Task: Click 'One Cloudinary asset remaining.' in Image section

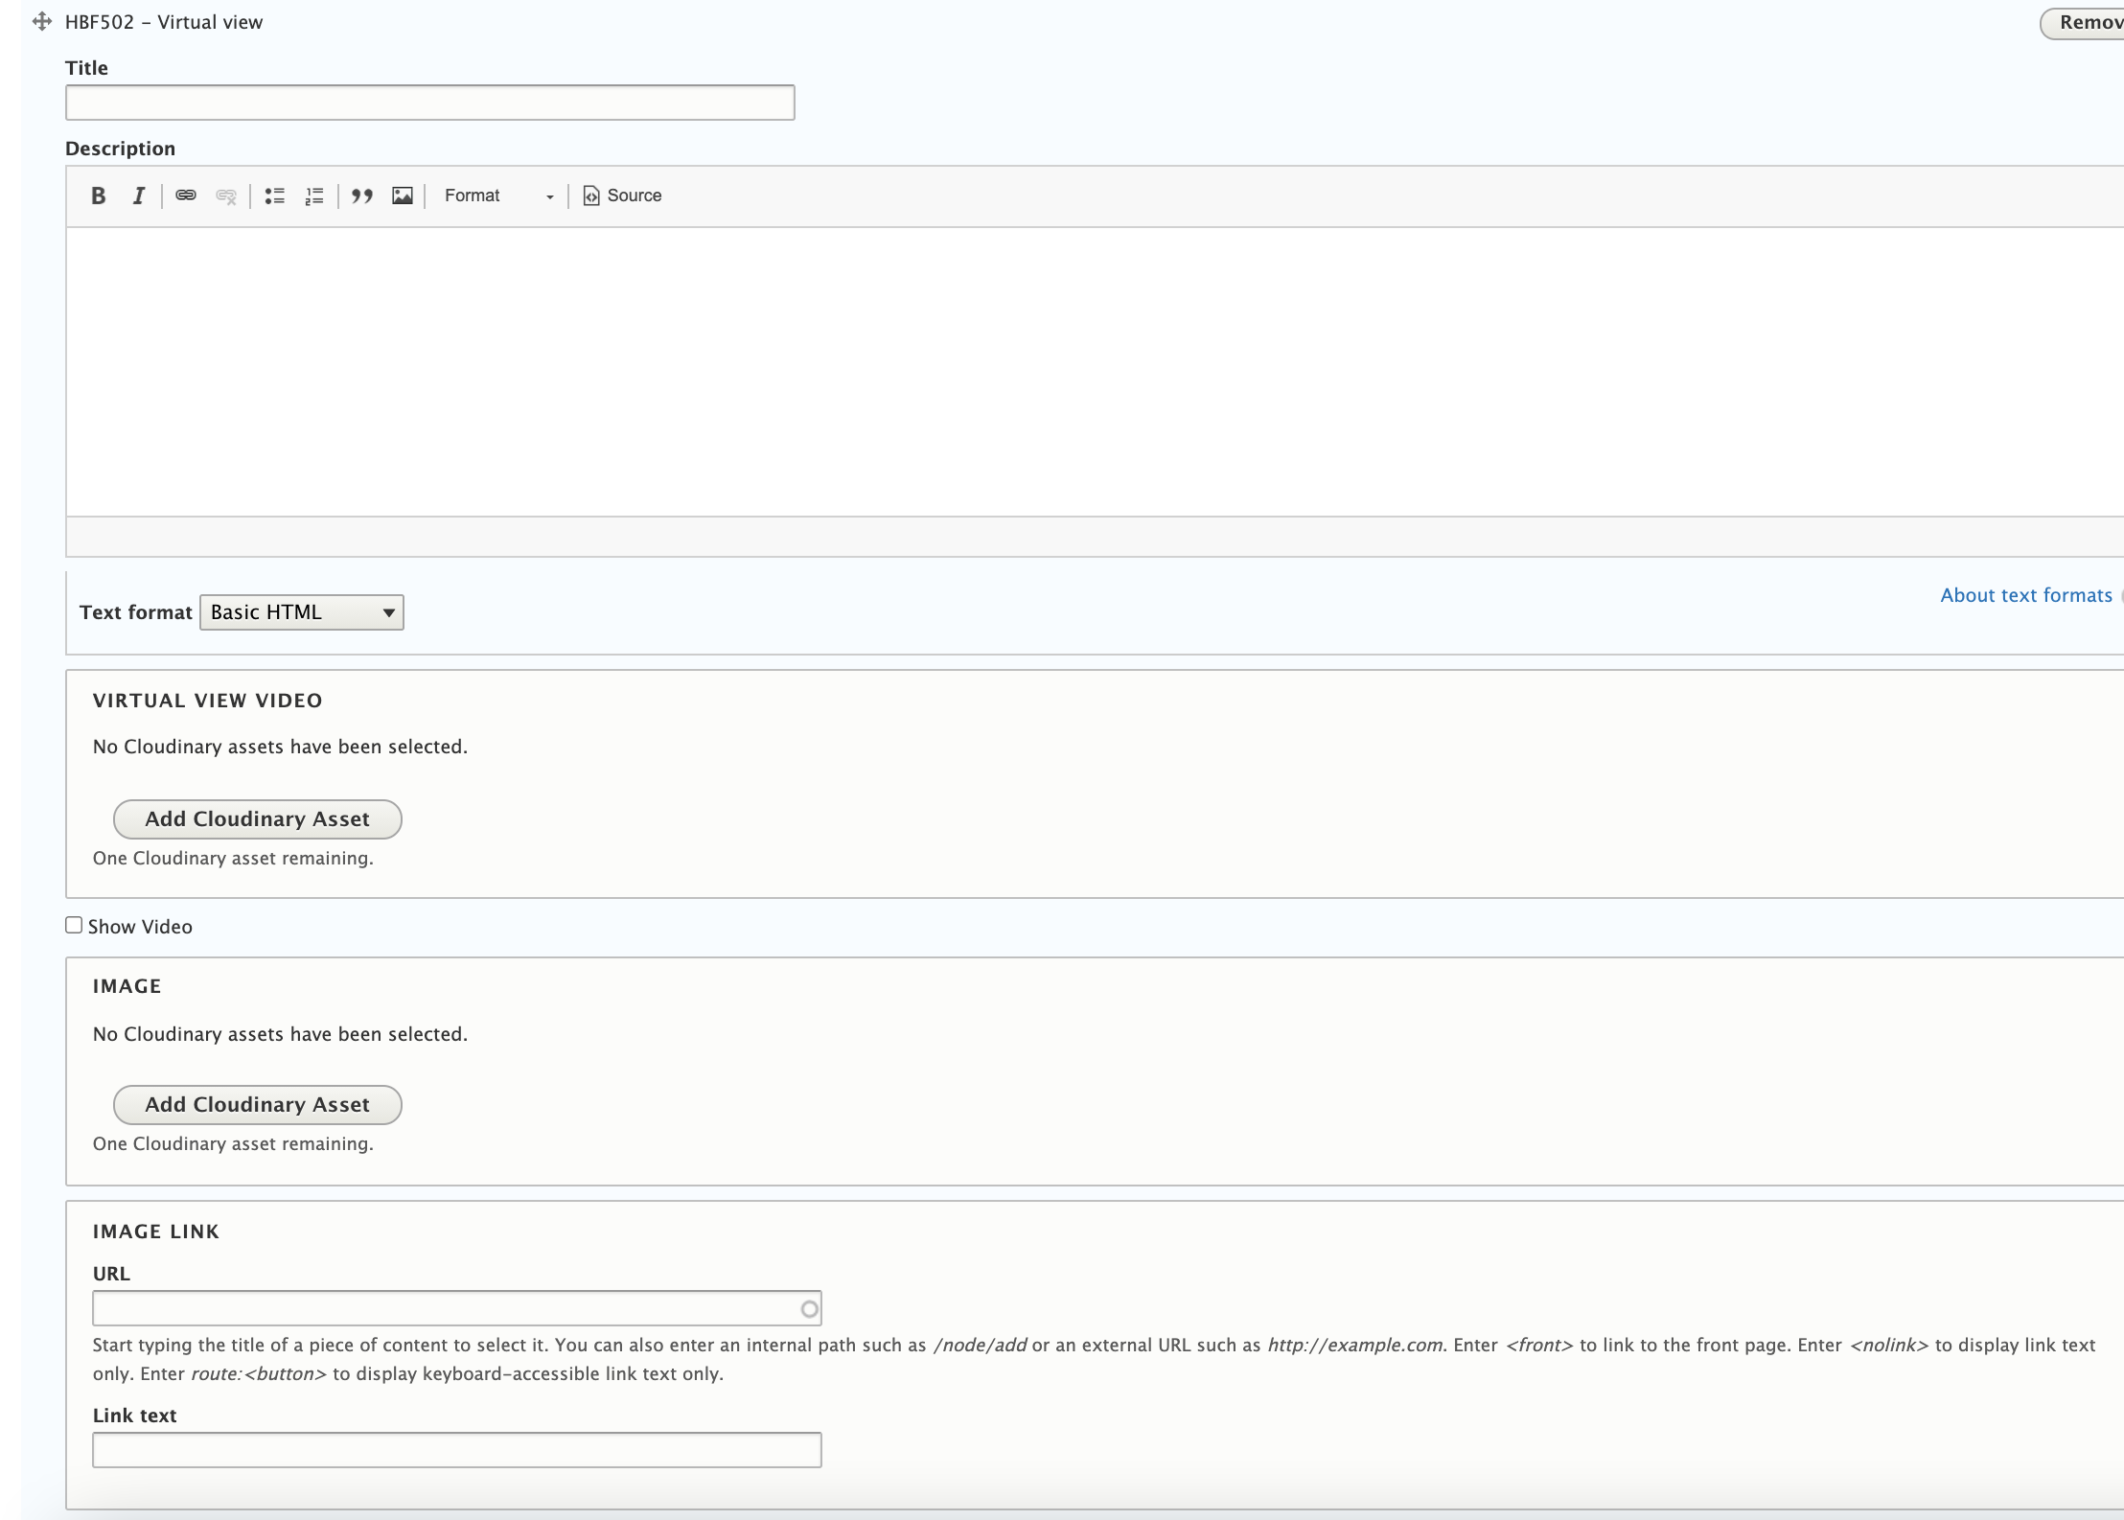Action: click(233, 1143)
